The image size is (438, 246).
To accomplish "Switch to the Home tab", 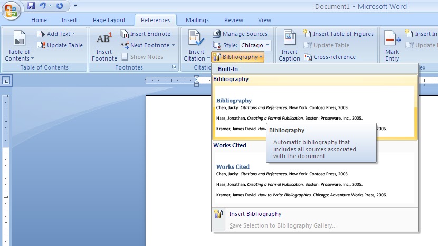I will click(x=39, y=20).
